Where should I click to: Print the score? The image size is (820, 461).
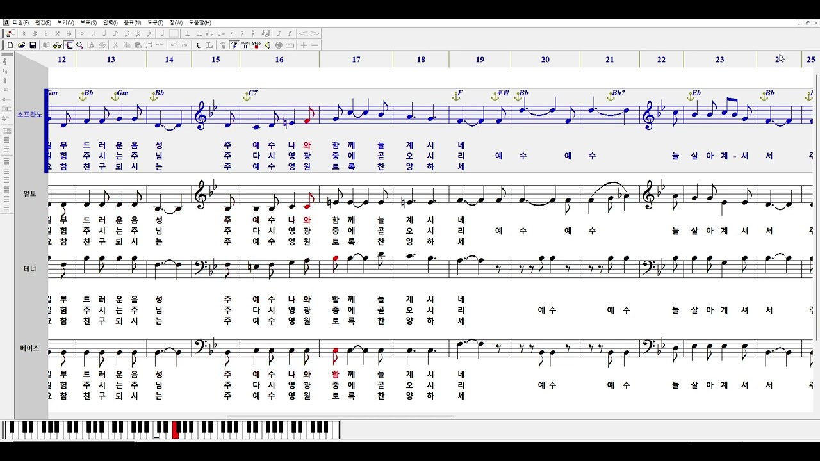102,45
